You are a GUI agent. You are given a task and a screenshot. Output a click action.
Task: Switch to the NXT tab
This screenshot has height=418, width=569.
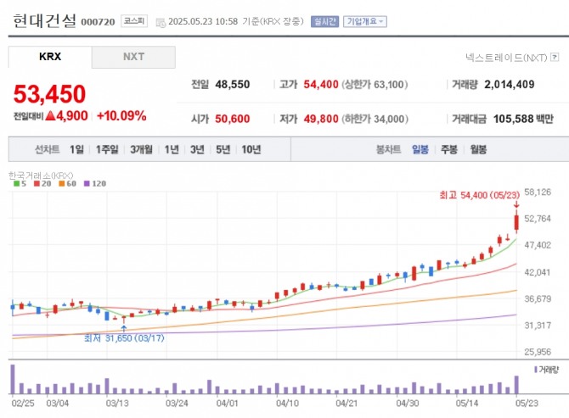(x=133, y=57)
